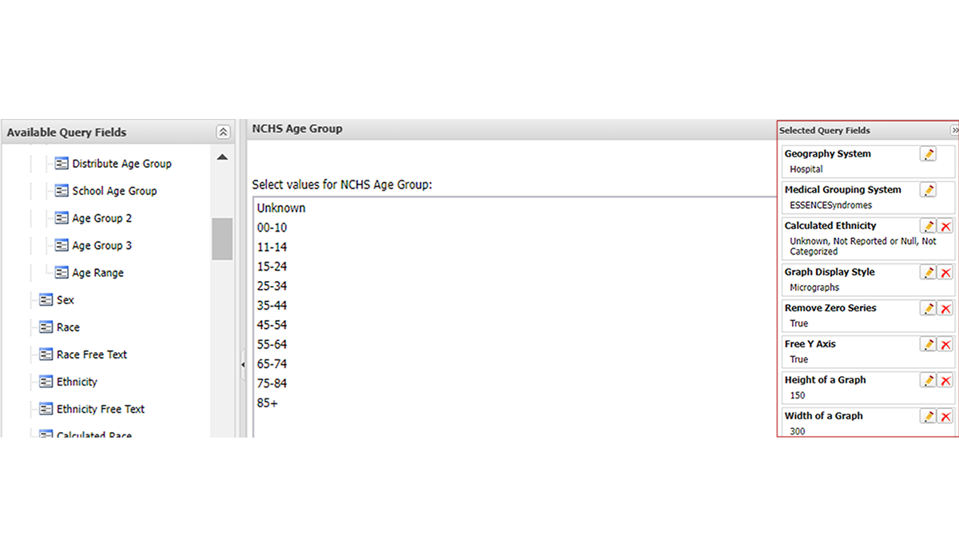
Task: Edit the Medical Grouping System field
Action: tap(928, 190)
